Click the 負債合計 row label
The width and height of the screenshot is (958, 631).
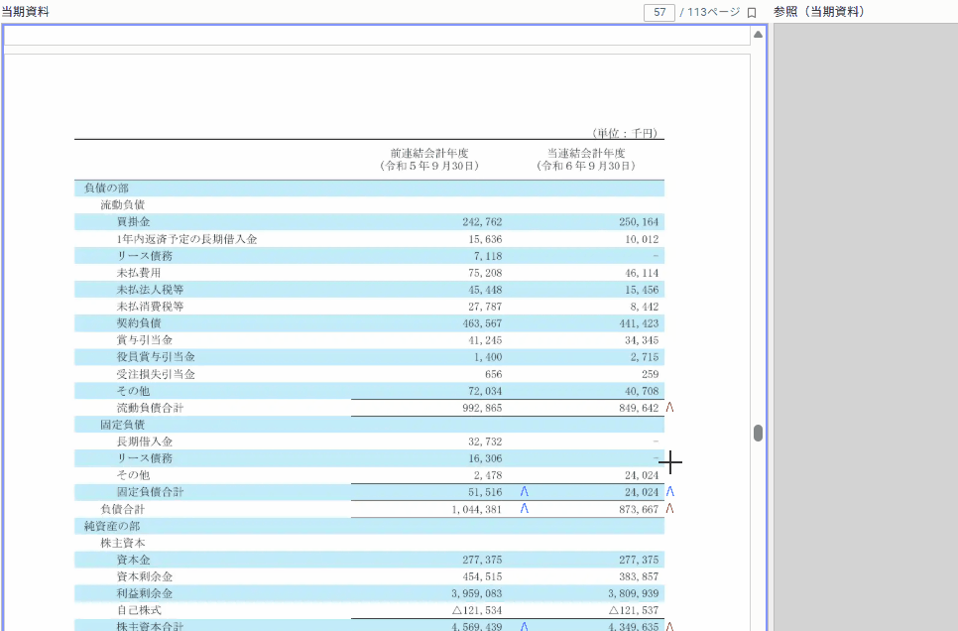point(122,509)
